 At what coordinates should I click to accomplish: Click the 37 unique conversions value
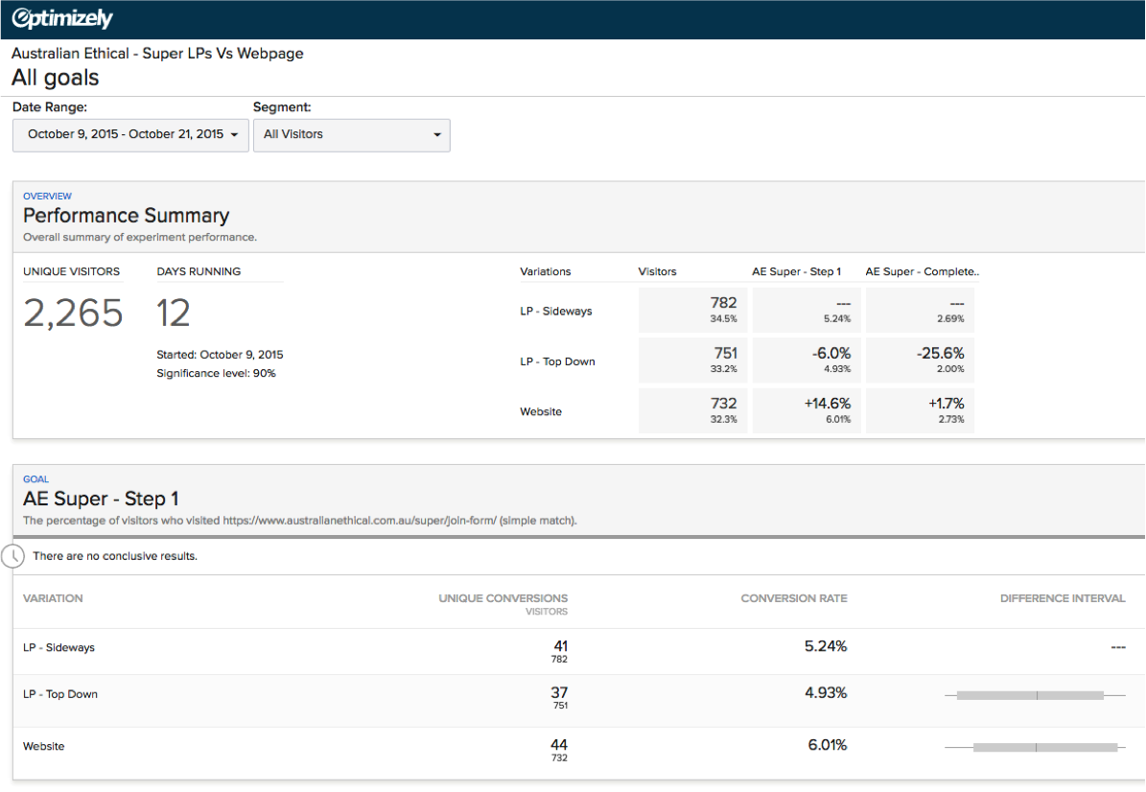pyautogui.click(x=559, y=692)
